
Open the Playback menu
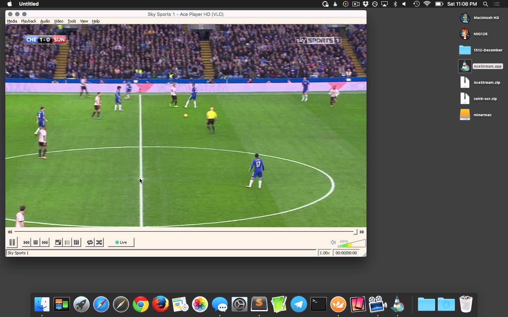(x=29, y=21)
